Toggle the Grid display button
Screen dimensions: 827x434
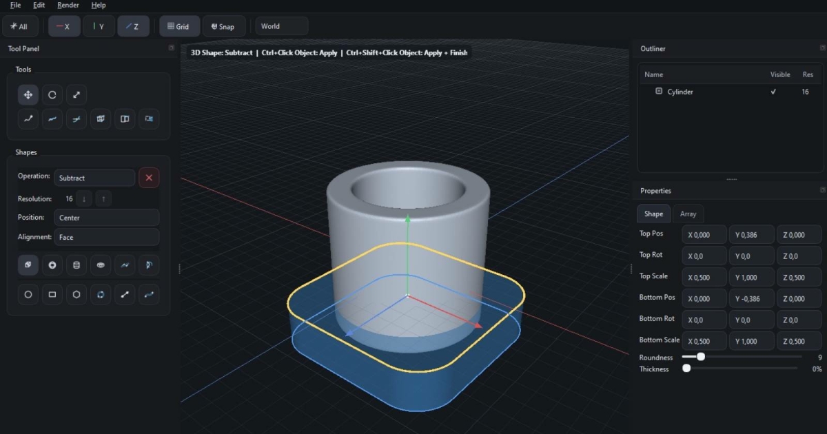[179, 27]
